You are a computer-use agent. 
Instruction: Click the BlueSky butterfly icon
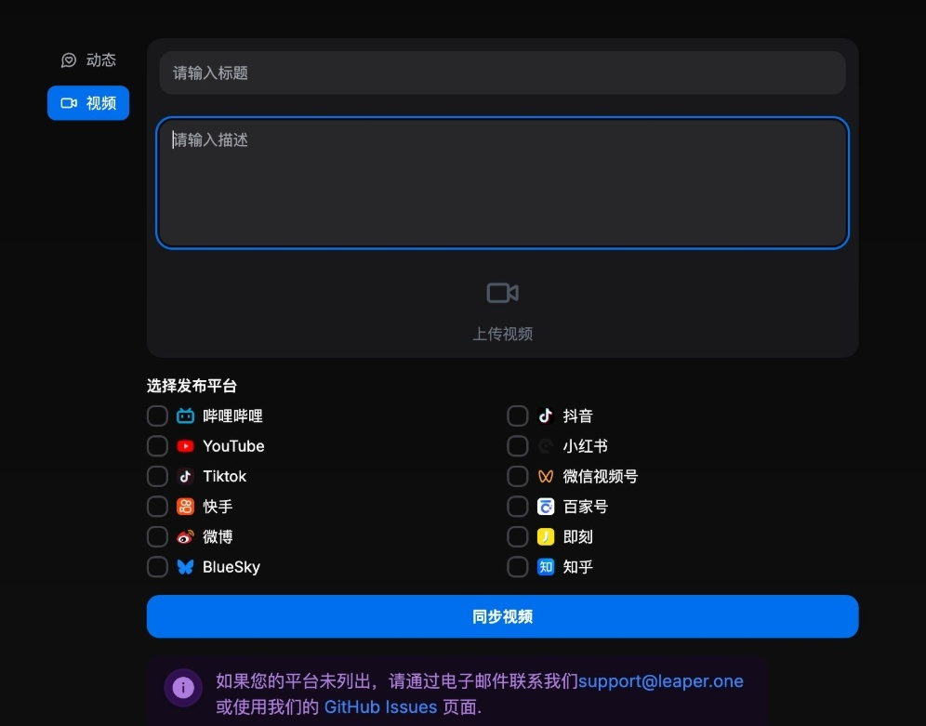(185, 567)
